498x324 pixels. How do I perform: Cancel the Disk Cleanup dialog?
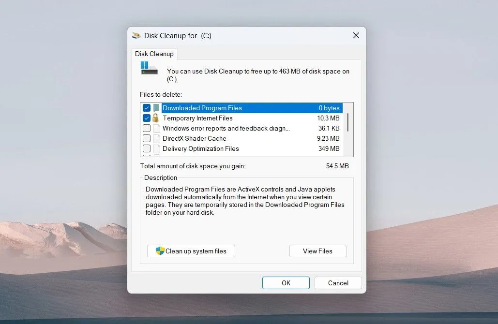coord(338,283)
